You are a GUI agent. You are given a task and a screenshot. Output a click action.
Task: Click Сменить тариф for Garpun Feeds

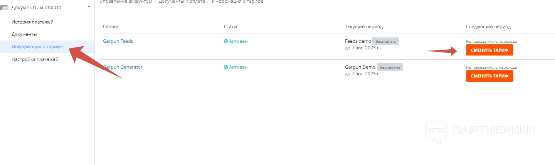[489, 50]
